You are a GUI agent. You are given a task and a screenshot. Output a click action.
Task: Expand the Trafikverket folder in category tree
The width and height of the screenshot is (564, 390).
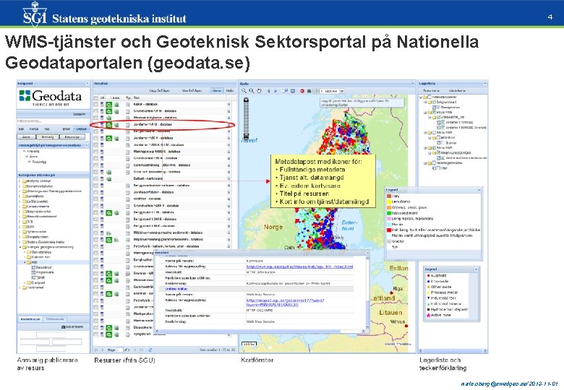point(20,287)
